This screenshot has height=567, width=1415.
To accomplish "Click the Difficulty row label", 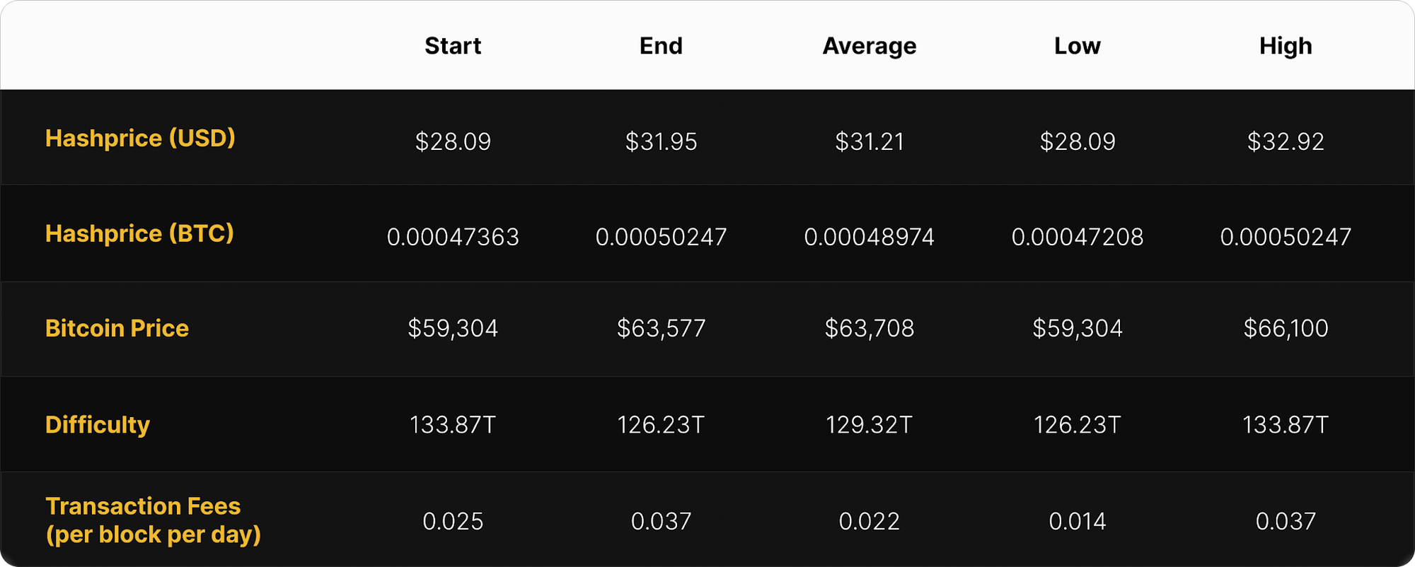I will (x=98, y=424).
